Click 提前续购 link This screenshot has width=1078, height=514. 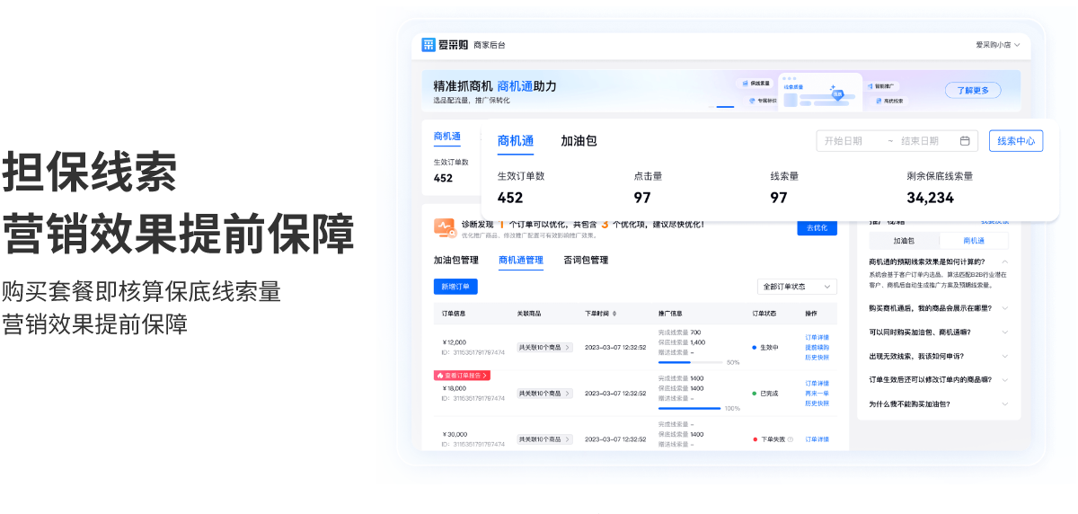point(817,348)
